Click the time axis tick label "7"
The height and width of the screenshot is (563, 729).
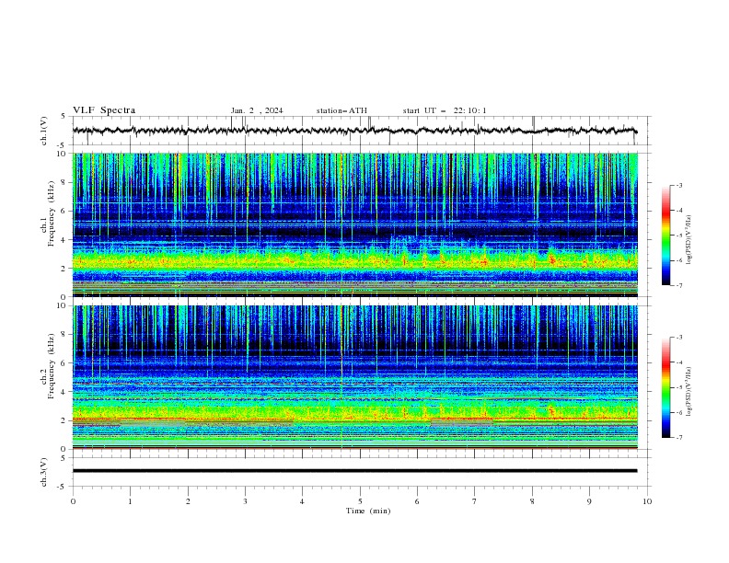point(475,501)
